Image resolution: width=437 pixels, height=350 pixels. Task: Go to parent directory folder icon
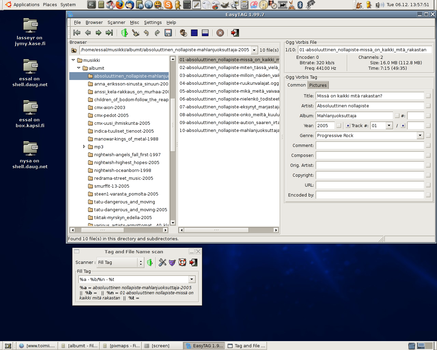pyautogui.click(x=74, y=50)
